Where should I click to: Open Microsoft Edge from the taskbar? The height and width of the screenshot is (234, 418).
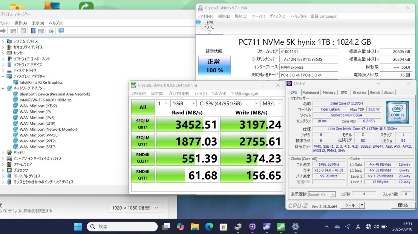[x=209, y=226]
